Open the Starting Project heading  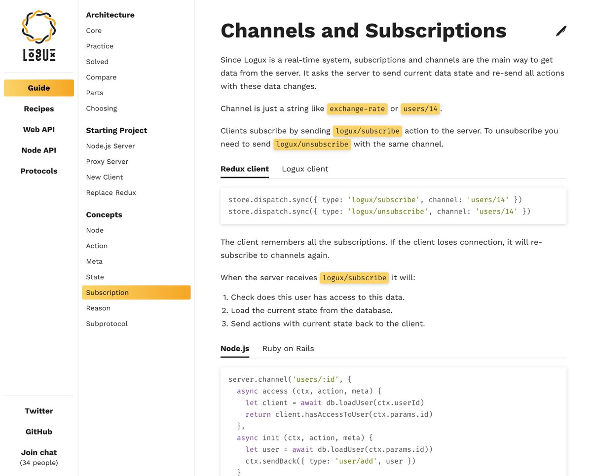(116, 130)
